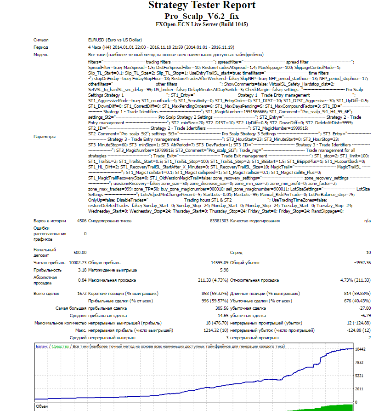The height and width of the screenshot is (411, 373).
Task: Select loss trades value '676 (40.43%)'
Action: pyautogui.click(x=357, y=301)
